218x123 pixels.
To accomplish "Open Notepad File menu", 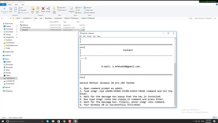I will click(x=80, y=36).
